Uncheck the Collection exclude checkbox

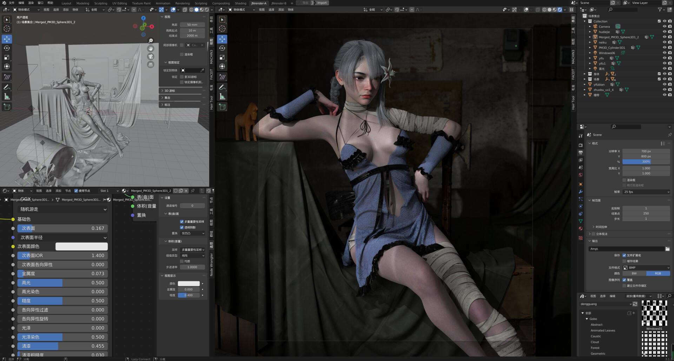[x=659, y=21]
